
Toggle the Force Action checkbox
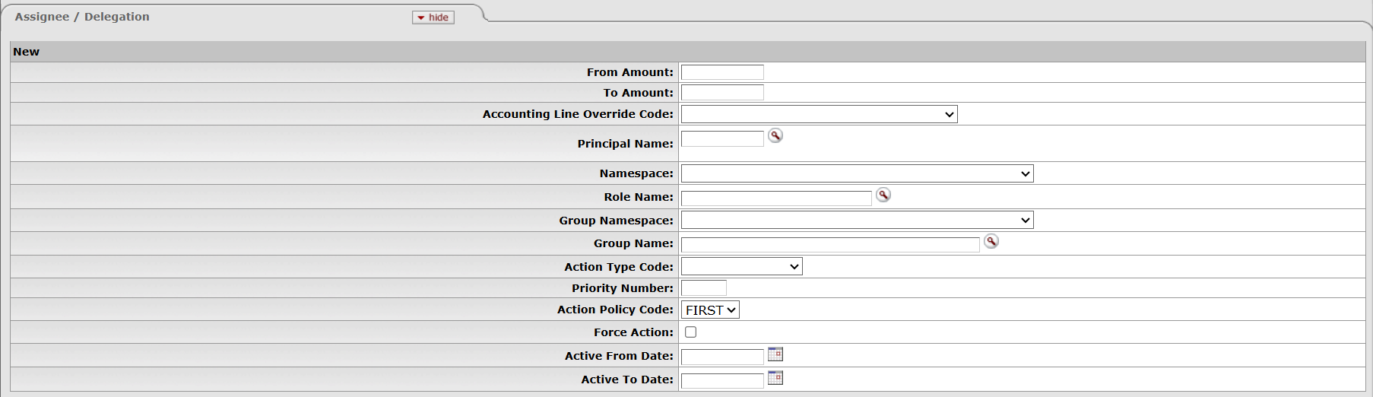[690, 332]
